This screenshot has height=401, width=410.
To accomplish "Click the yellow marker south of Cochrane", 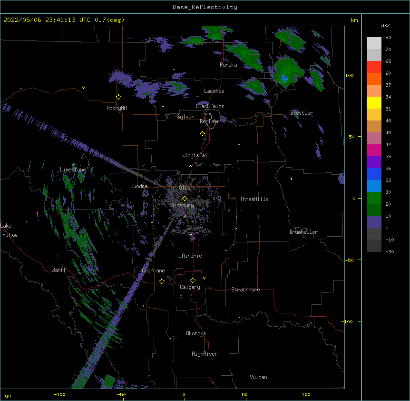I will pos(162,281).
